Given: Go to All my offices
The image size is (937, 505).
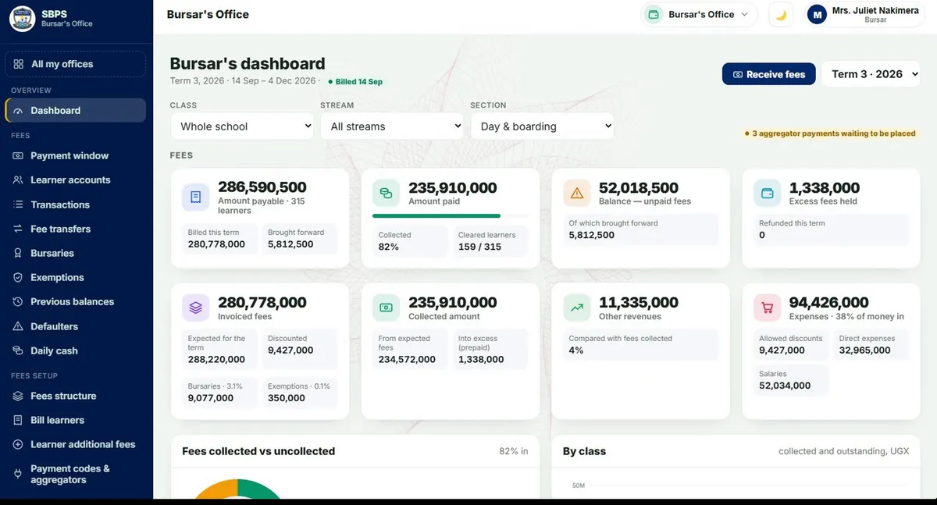Looking at the screenshot, I should pos(75,64).
